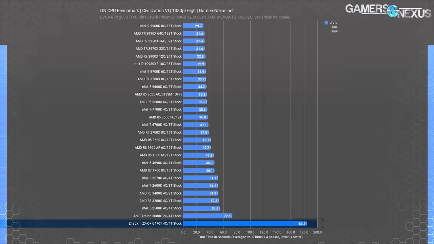434x244 pixels.
Task: Select the 'AMD R9 3900X 12C/24T Stock' label
Action: [x=159, y=56]
